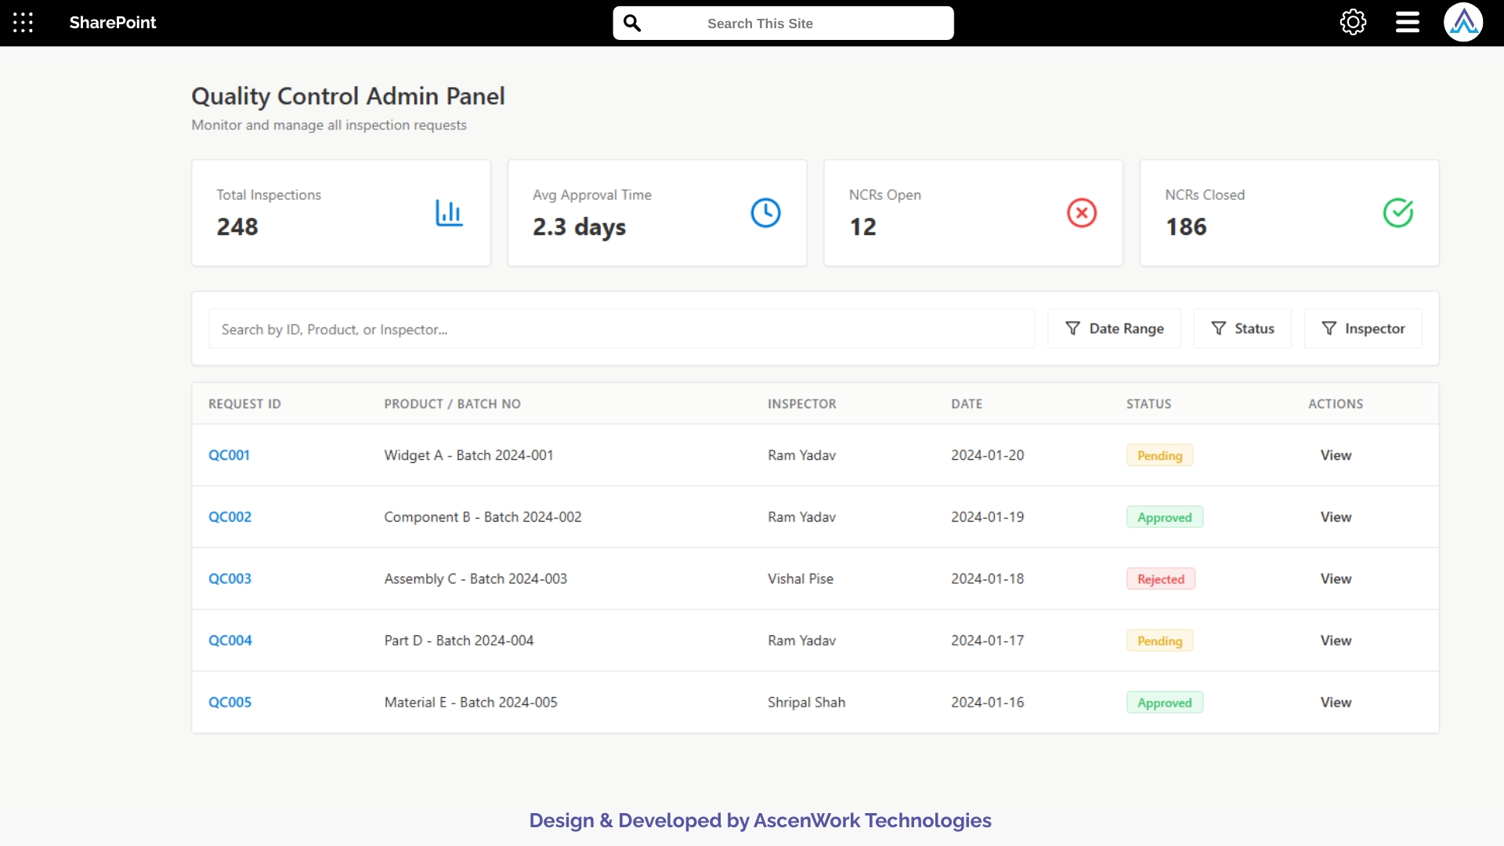Open the SharePoint app launcher waffle icon
This screenshot has width=1504, height=846.
pos(23,23)
